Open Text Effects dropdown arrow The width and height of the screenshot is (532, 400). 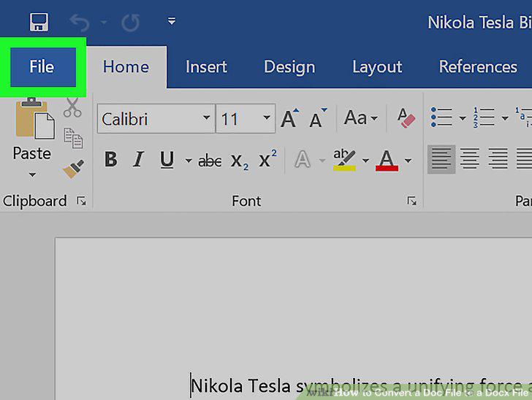322,161
